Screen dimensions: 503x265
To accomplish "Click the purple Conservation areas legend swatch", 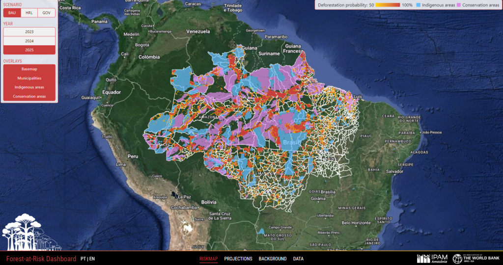I will [459, 5].
